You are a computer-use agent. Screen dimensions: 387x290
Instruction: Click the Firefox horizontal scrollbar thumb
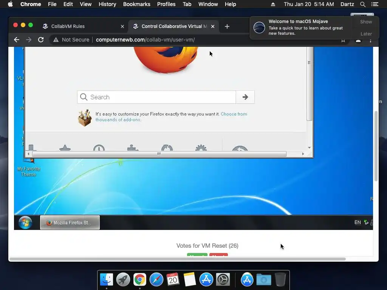coord(159,154)
